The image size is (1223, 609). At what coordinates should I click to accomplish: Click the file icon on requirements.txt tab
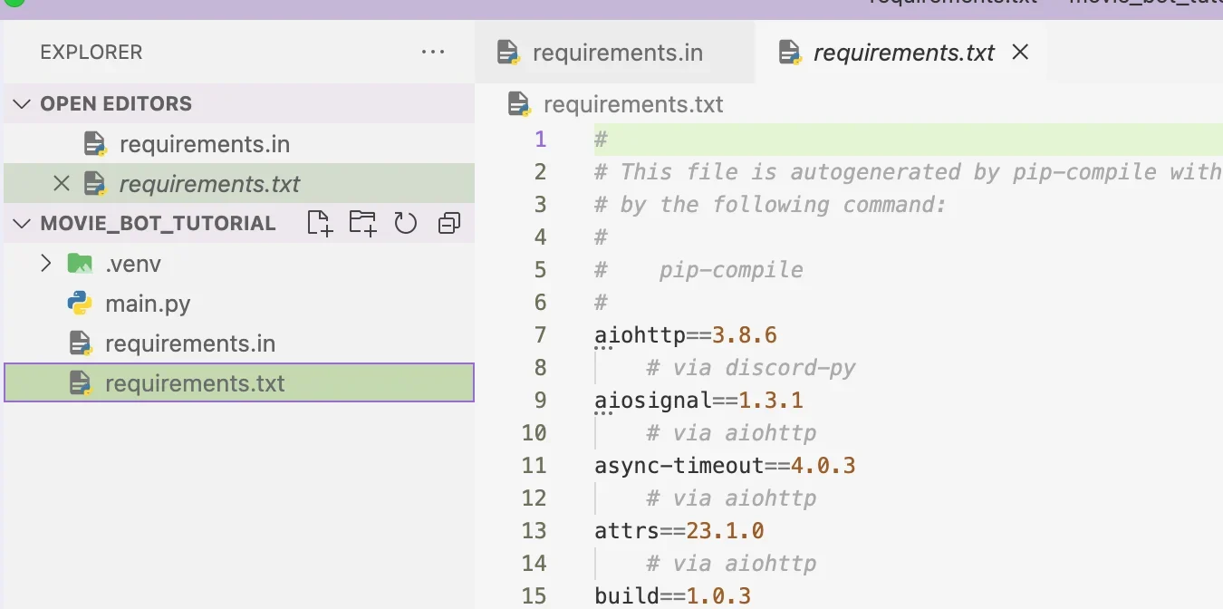(x=790, y=53)
